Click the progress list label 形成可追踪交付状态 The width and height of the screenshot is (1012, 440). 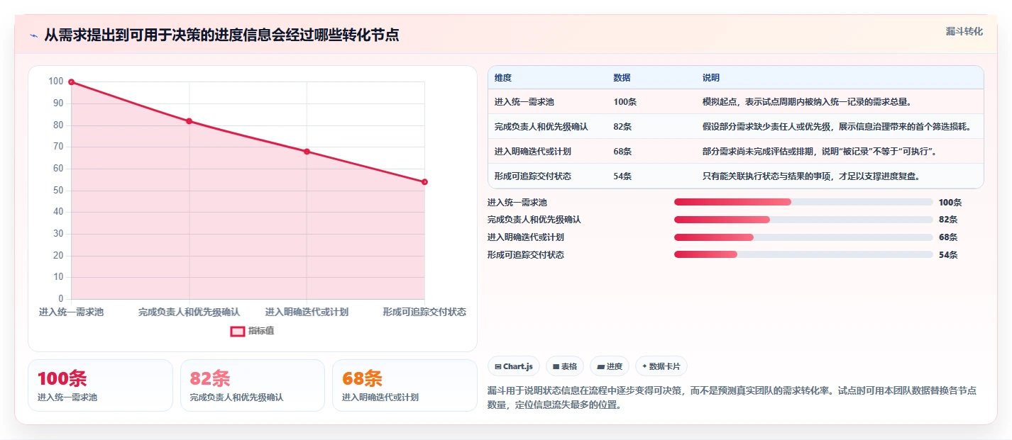[x=526, y=254]
